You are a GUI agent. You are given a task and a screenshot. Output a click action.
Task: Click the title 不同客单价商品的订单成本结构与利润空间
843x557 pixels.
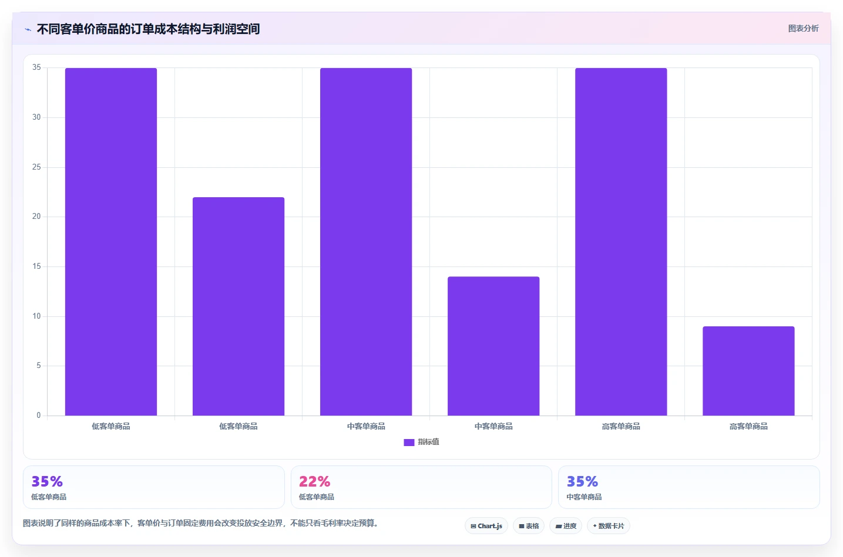[x=148, y=29]
